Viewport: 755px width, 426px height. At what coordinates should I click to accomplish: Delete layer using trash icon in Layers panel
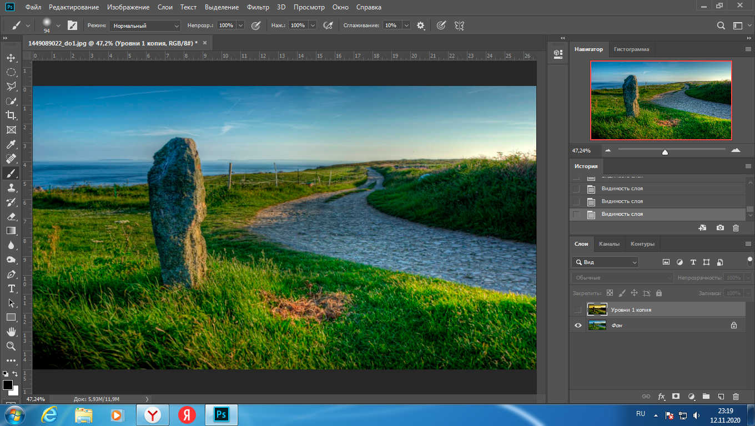(736, 397)
